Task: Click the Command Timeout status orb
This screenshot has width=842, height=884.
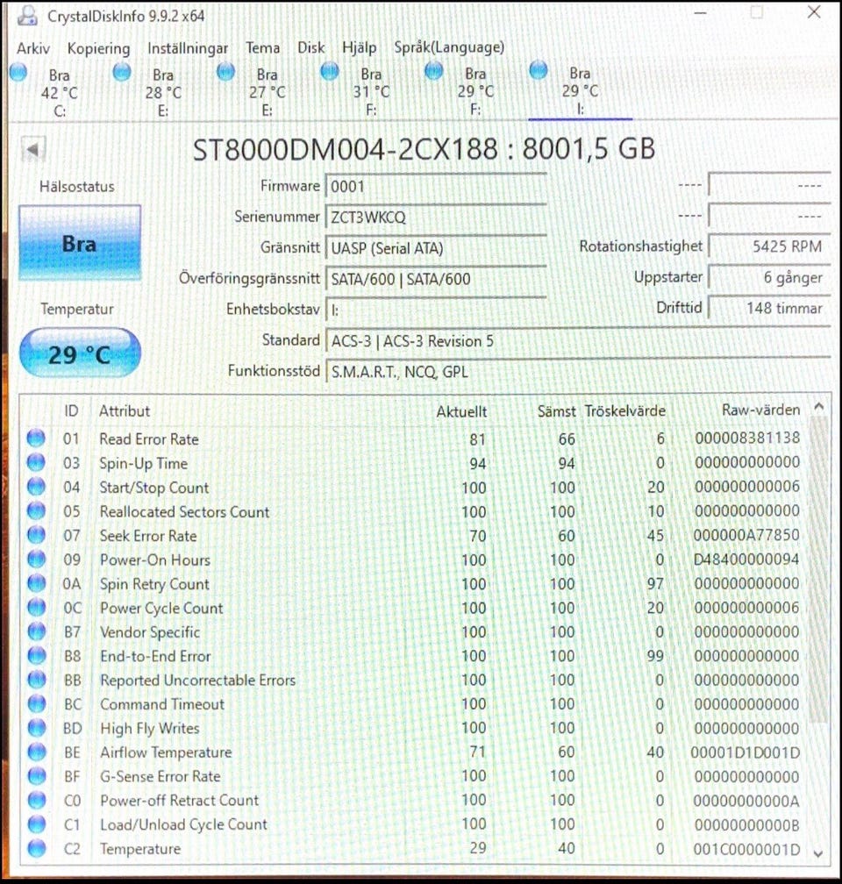Action: point(36,703)
